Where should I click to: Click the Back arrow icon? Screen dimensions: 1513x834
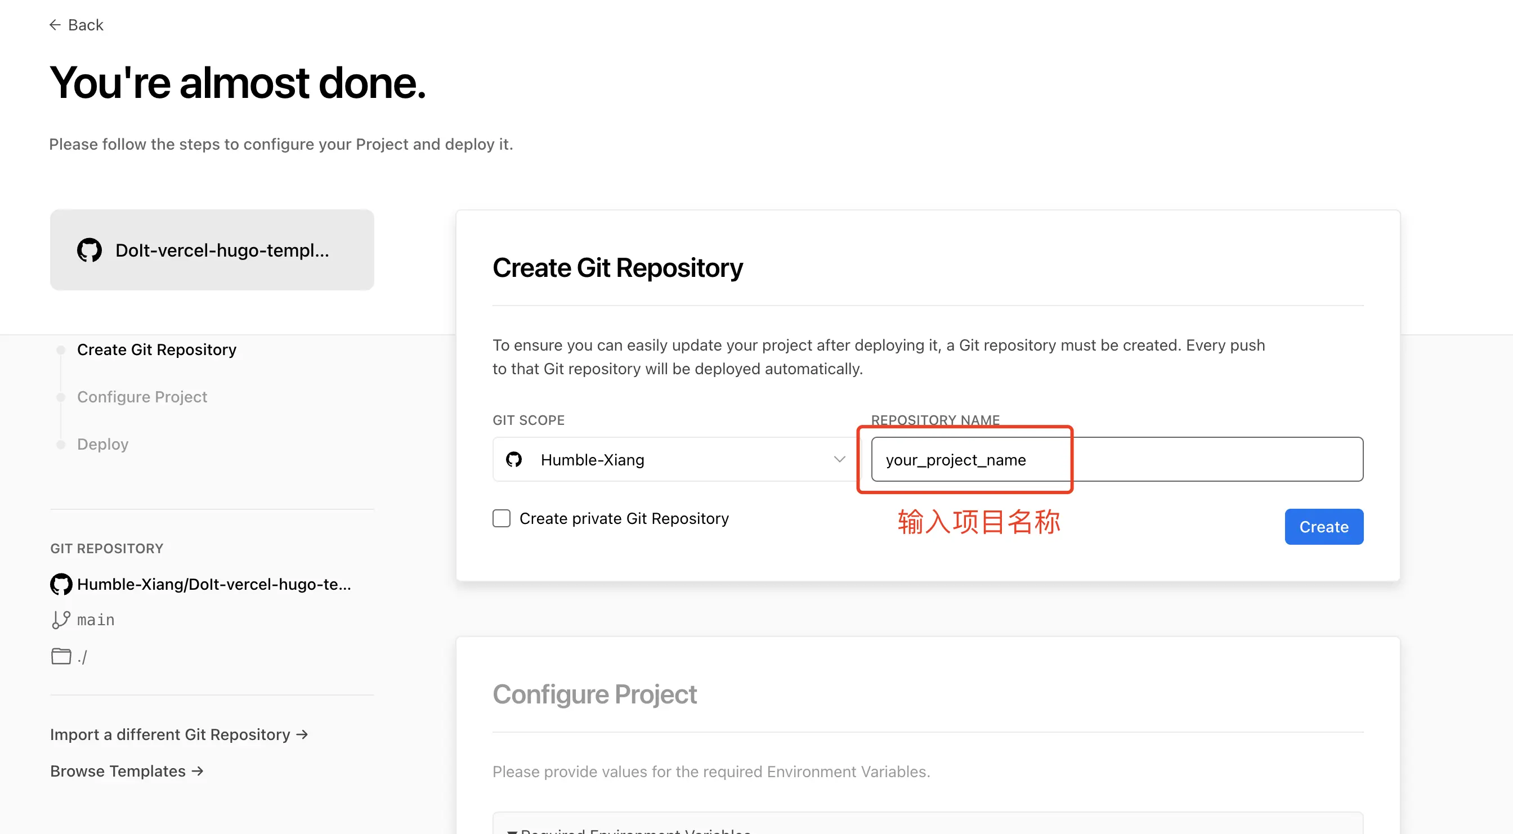pyautogui.click(x=55, y=25)
